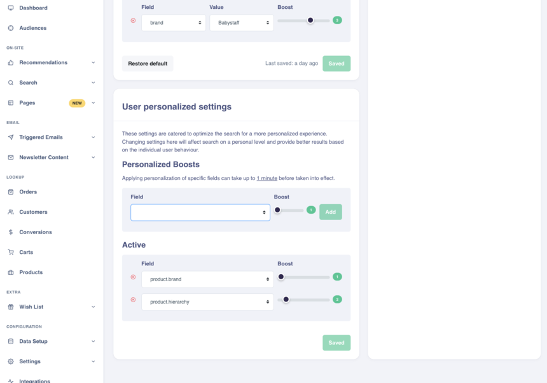This screenshot has width=547, height=383.
Task: Open the Orders lookup page
Action: [28, 191]
